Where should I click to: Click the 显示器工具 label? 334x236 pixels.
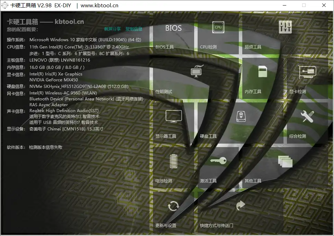166,136
